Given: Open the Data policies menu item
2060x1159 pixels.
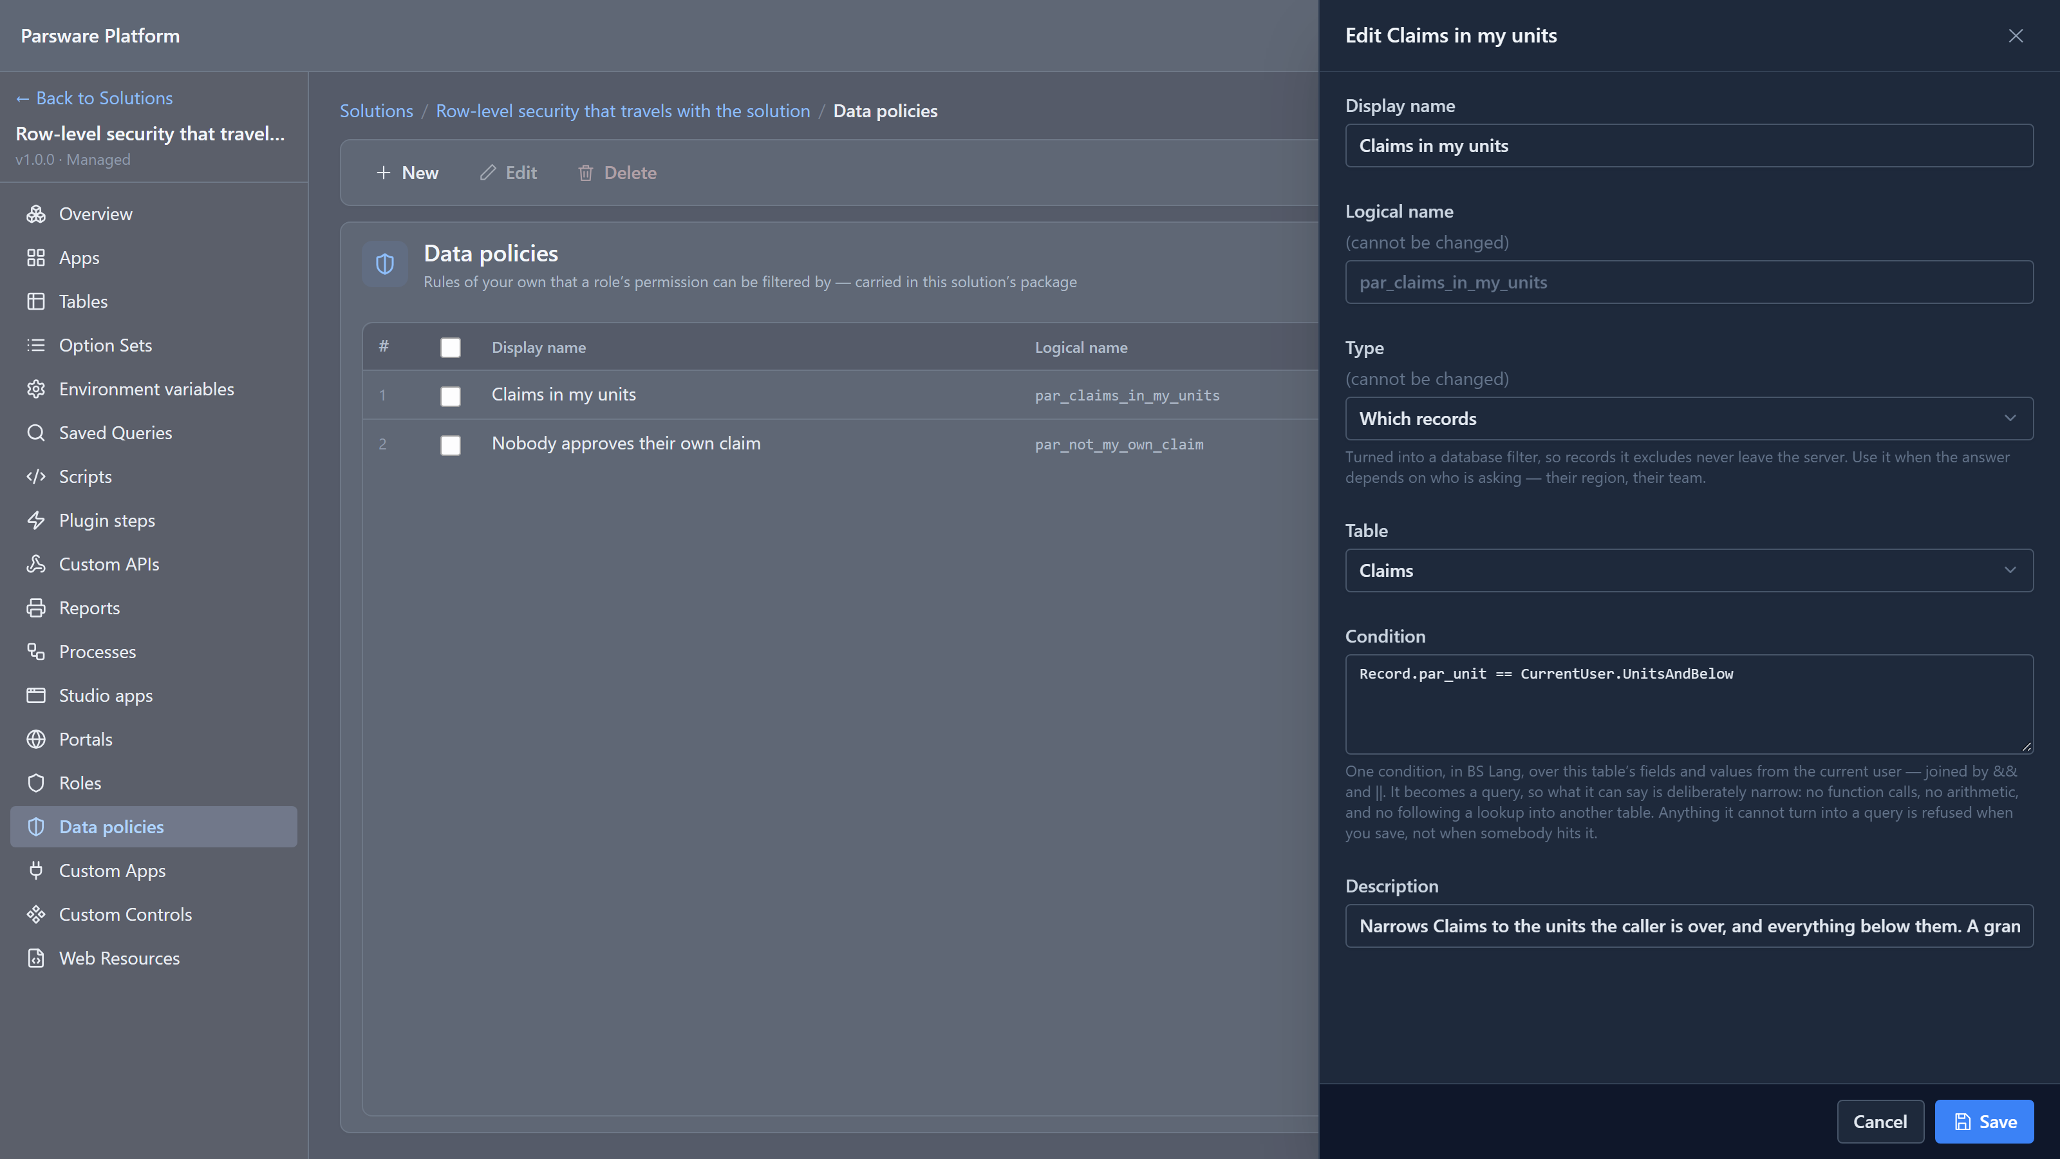Looking at the screenshot, I should point(154,827).
